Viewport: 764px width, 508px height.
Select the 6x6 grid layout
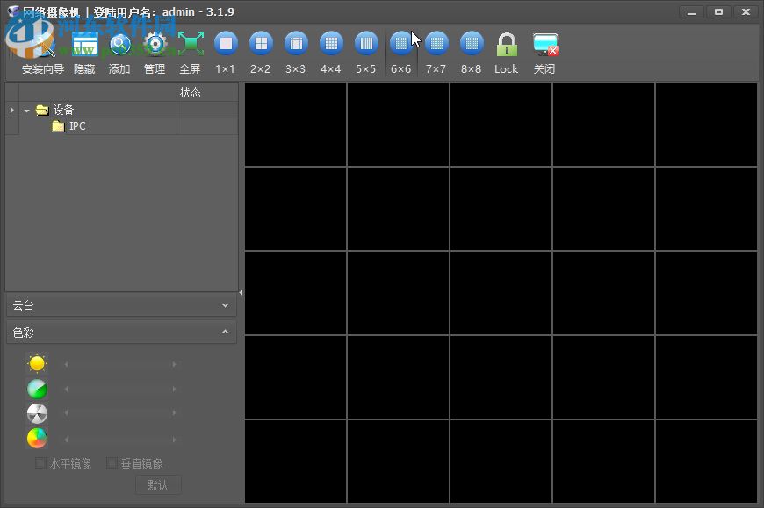click(x=401, y=44)
